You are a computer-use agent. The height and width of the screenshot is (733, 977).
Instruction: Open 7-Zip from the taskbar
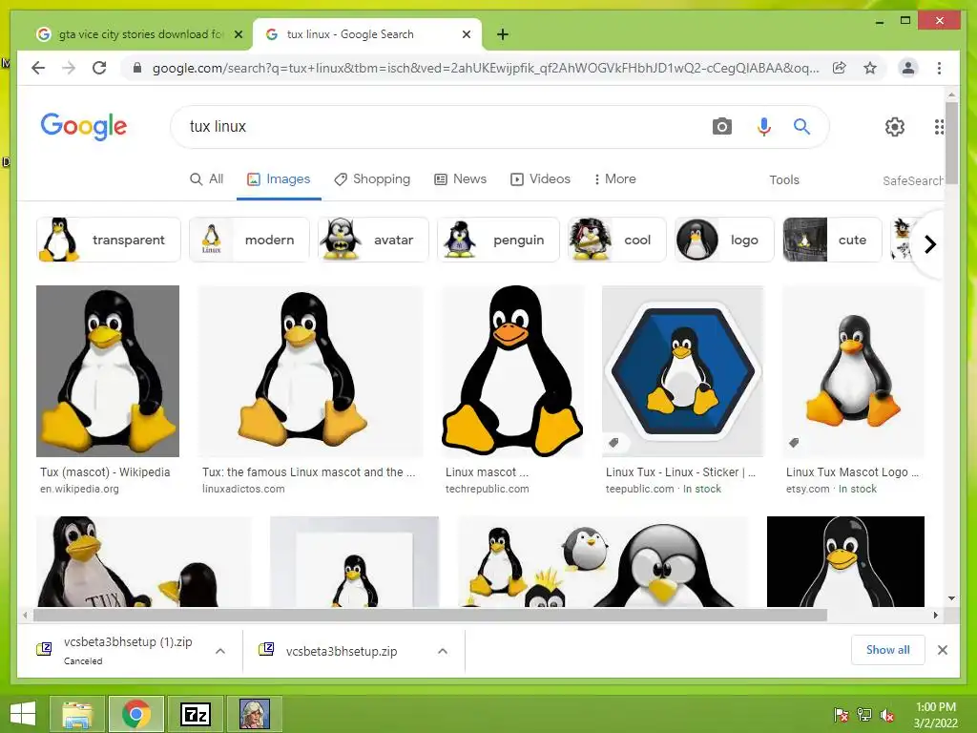coord(195,714)
